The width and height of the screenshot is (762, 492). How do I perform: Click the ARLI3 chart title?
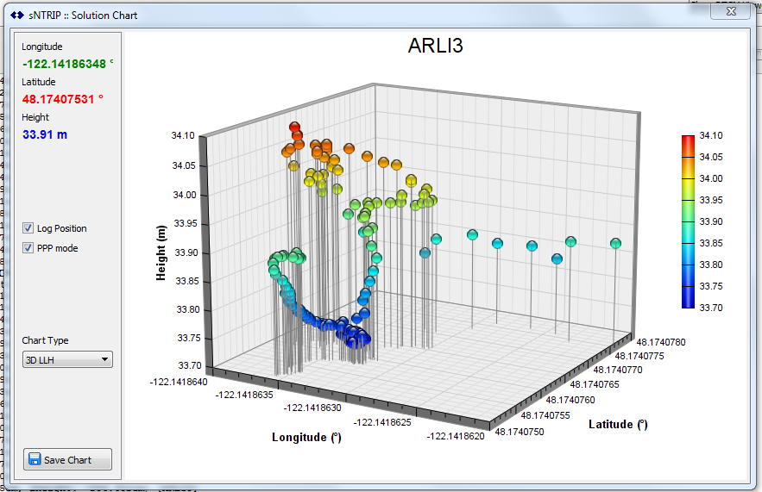[435, 47]
